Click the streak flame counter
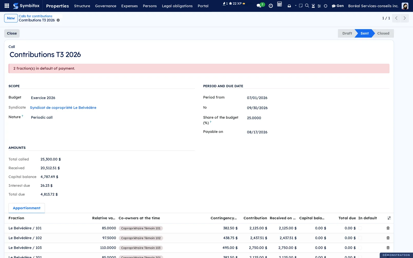 click(225, 4)
